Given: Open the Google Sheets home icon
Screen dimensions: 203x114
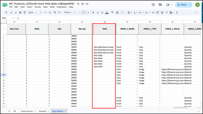Looking at the screenshot, I should point(5,5).
